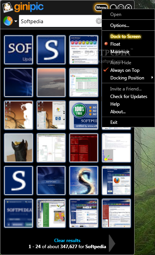
Task: Go to next results page arrow
Action: point(112,244)
